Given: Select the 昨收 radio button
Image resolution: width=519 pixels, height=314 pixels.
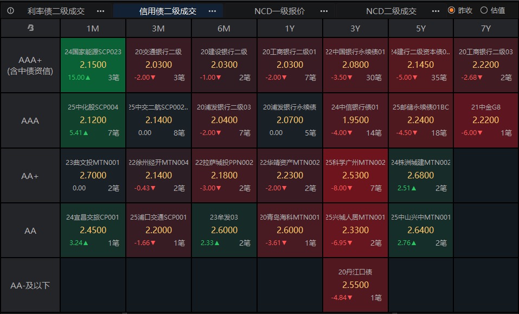Looking at the screenshot, I should tap(451, 10).
